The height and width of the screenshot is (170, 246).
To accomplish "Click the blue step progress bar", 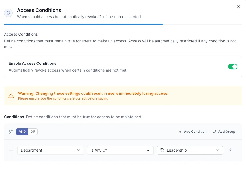I will [83, 24].
